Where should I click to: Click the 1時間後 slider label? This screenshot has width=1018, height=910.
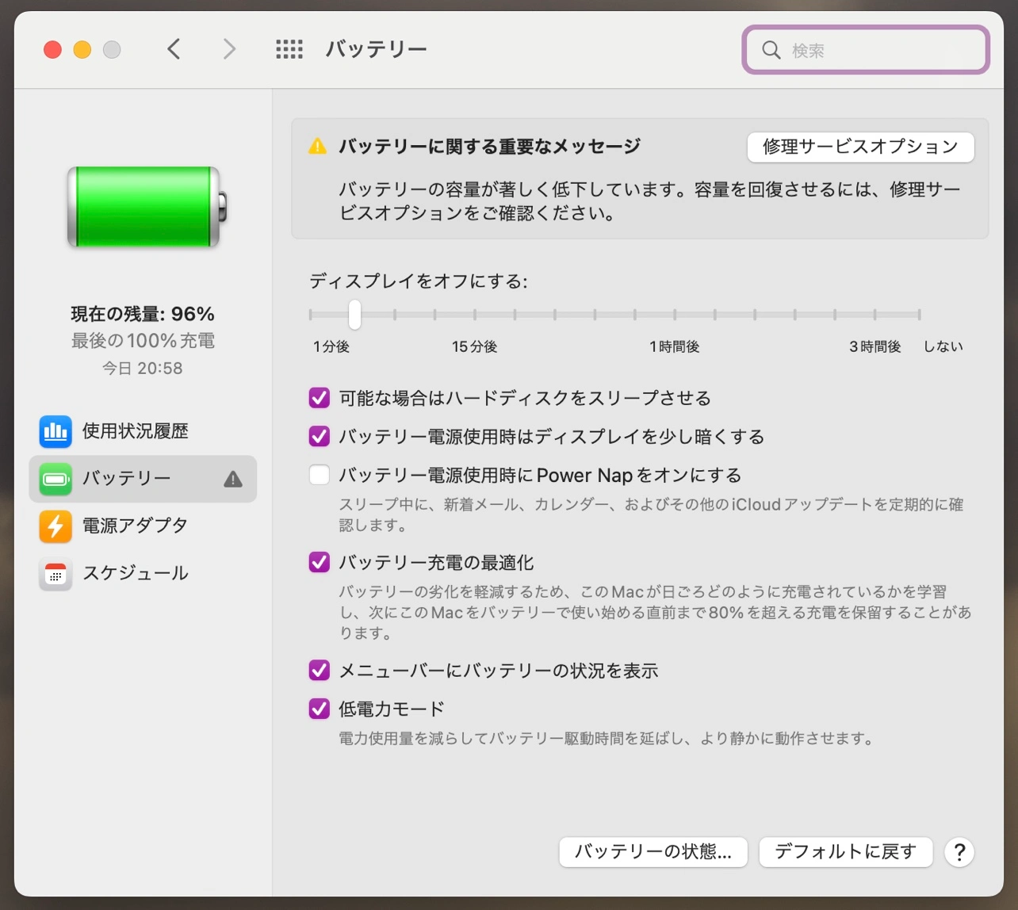tap(674, 346)
